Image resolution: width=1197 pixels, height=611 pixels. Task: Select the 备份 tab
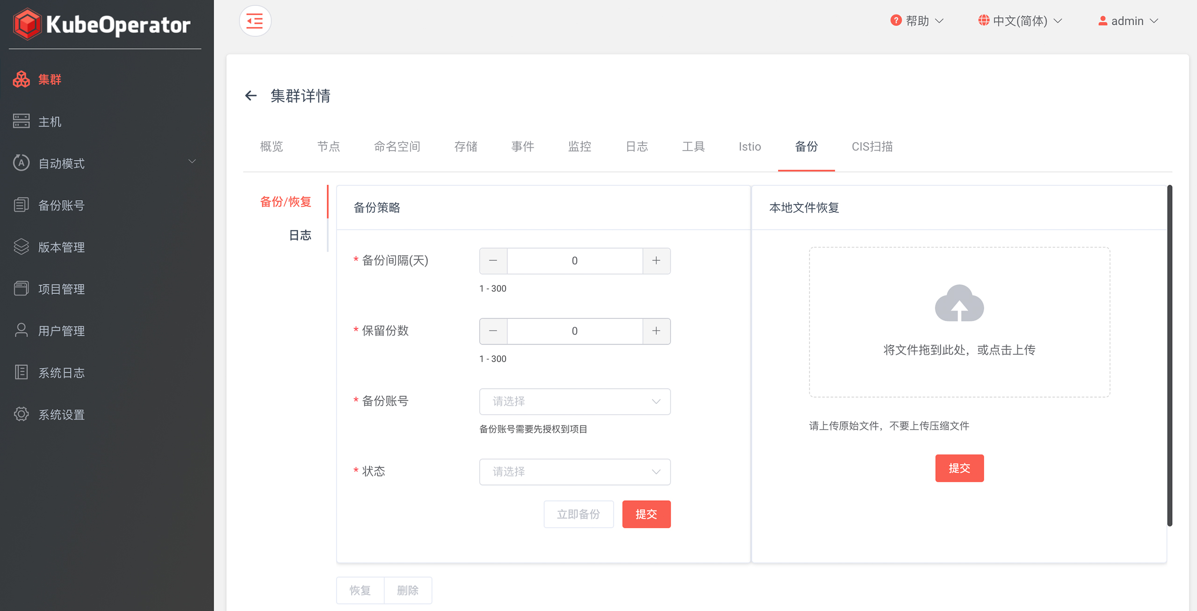(x=807, y=147)
